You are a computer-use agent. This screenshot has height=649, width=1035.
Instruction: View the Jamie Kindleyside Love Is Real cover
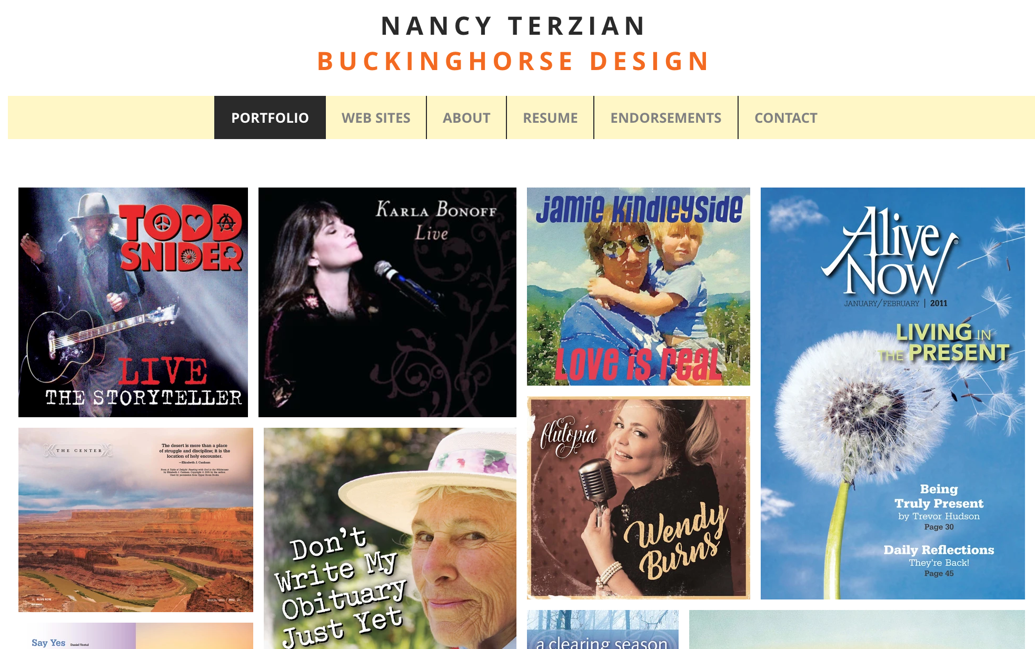pos(639,287)
